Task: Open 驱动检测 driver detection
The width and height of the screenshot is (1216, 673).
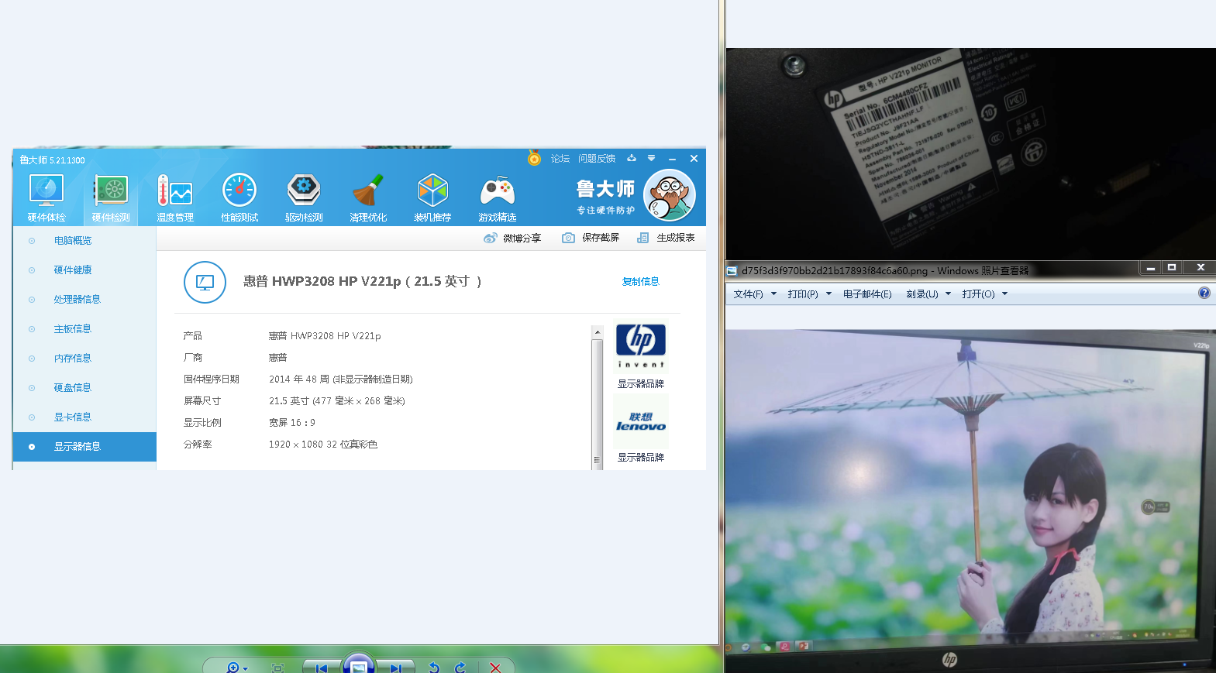Action: 304,198
